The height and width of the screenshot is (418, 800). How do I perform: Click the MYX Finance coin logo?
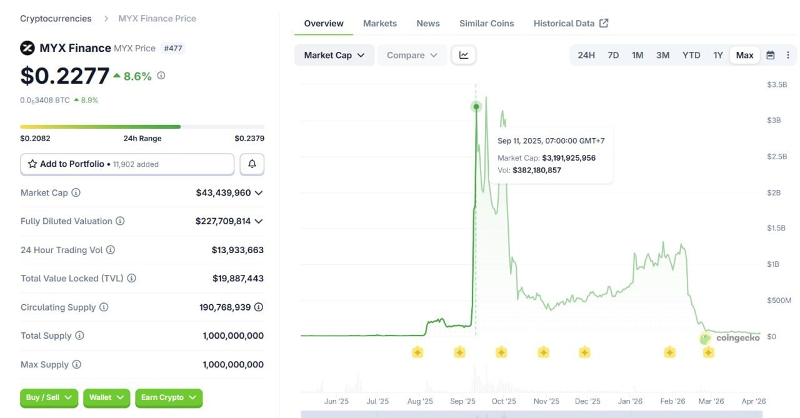27,47
